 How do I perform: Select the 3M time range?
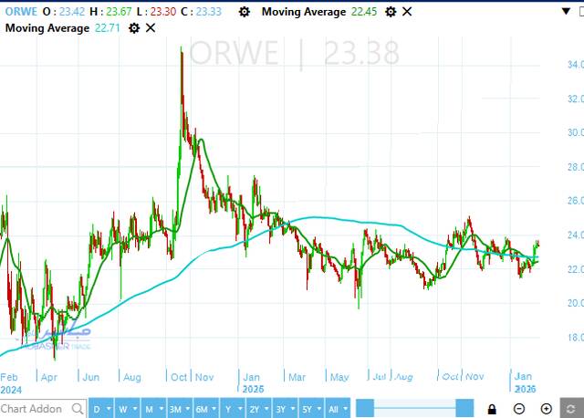pos(177,408)
